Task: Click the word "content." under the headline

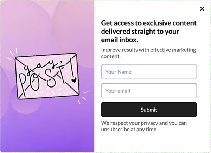Action: tap(111, 56)
